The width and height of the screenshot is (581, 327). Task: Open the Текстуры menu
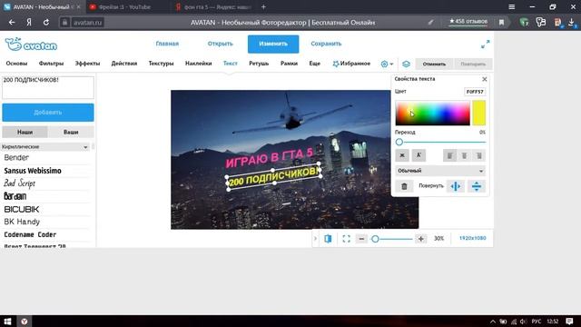161,64
